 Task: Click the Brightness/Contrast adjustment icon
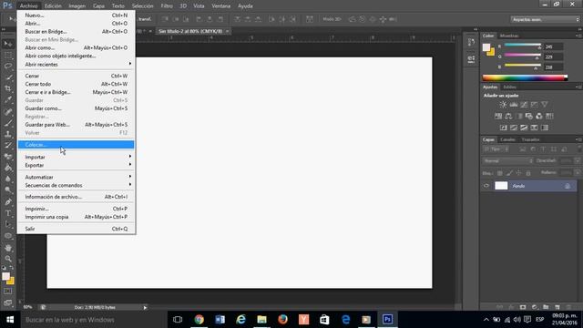(x=503, y=105)
